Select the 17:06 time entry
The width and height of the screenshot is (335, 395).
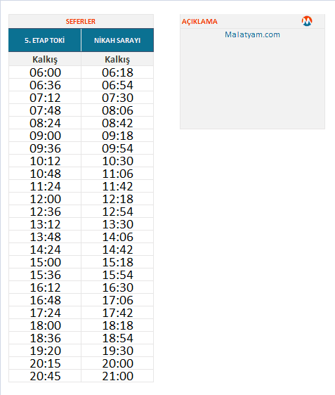117,300
